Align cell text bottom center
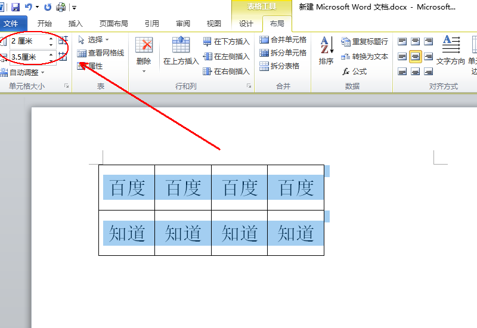The width and height of the screenshot is (477, 328). point(415,72)
